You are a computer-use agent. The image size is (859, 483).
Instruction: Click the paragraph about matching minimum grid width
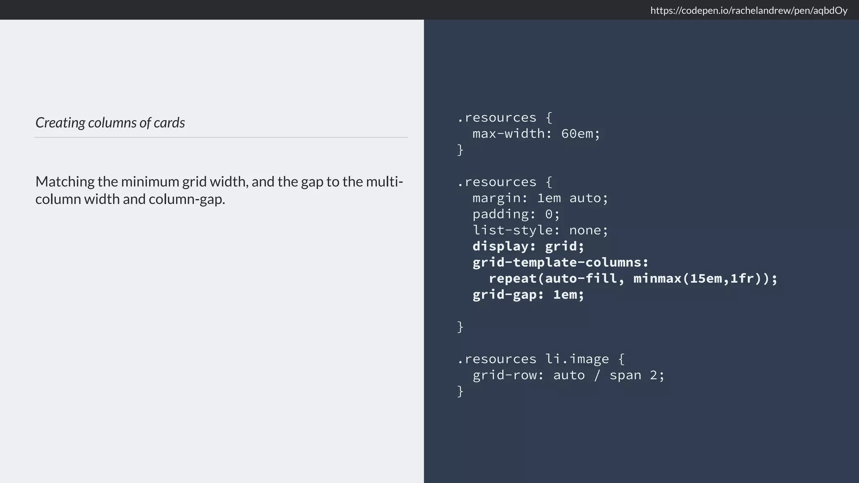pyautogui.click(x=219, y=190)
